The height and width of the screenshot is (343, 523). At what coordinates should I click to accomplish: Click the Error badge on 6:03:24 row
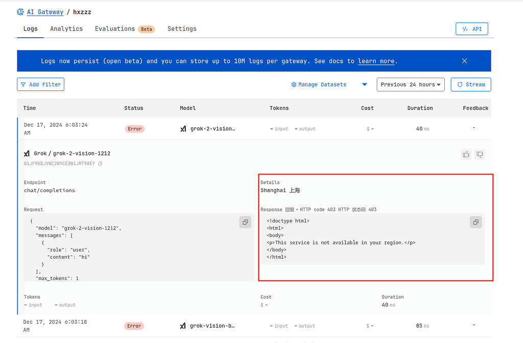[135, 129]
